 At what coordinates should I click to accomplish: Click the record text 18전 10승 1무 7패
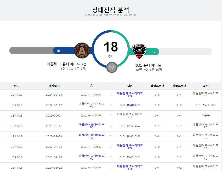tap(72, 69)
